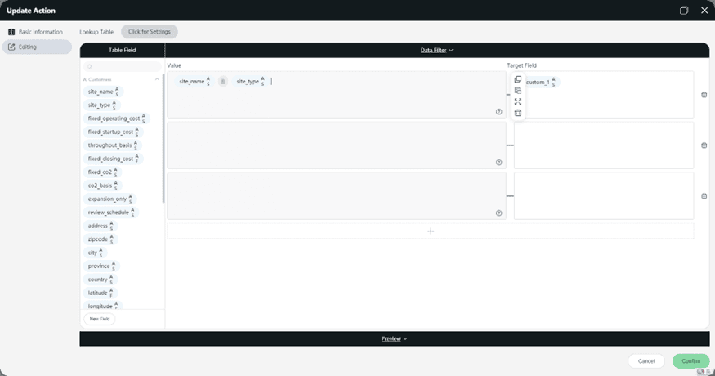Pick fixed_startup_cost field
Screen dimensions: 715x376
pyautogui.click(x=113, y=132)
